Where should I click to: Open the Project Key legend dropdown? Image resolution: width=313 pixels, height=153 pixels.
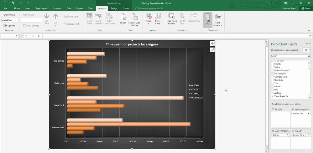tap(309, 114)
